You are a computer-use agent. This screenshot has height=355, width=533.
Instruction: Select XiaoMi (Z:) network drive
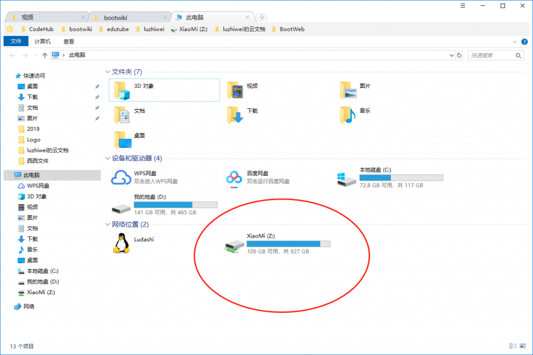tap(277, 243)
